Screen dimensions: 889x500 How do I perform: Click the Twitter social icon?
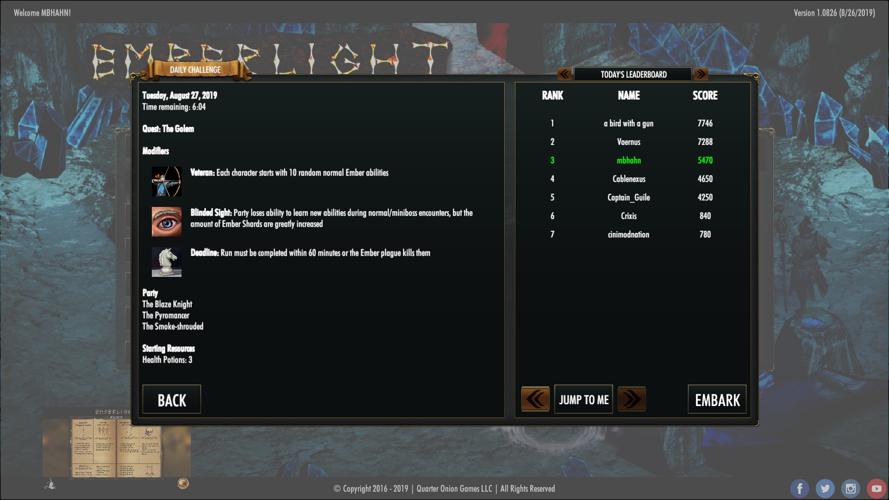coord(825,488)
